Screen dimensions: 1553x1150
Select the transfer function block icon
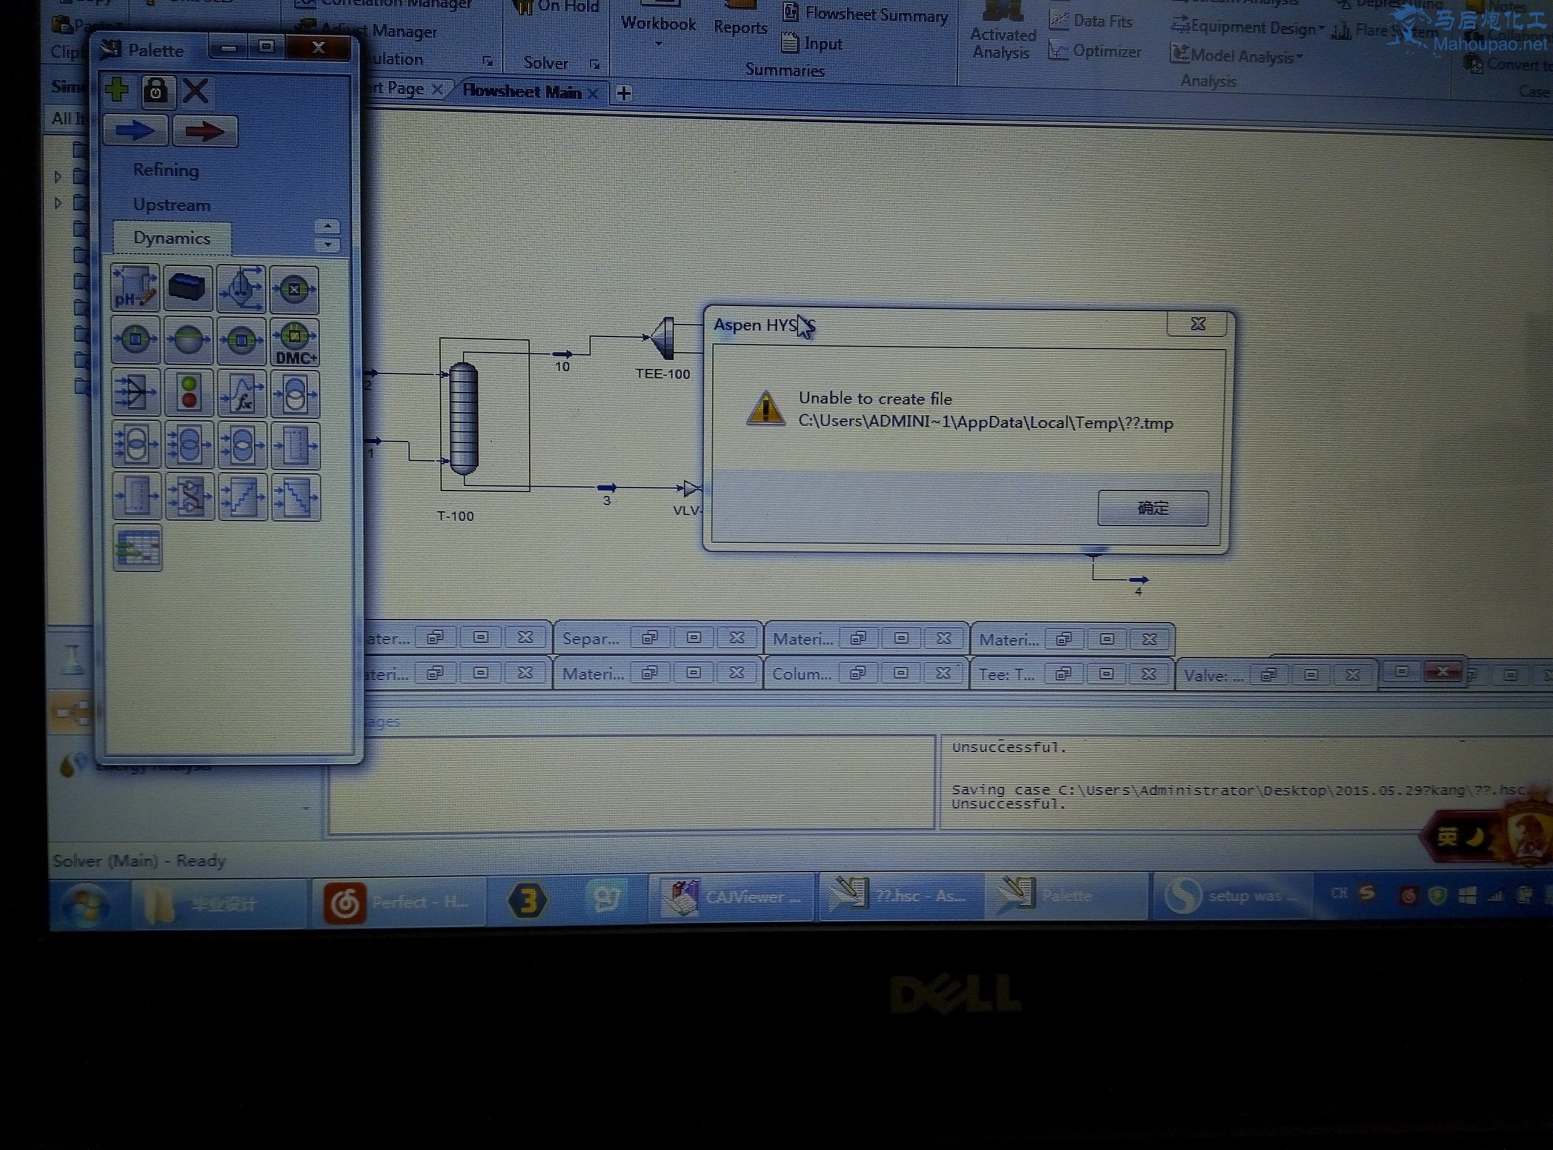pyautogui.click(x=242, y=393)
